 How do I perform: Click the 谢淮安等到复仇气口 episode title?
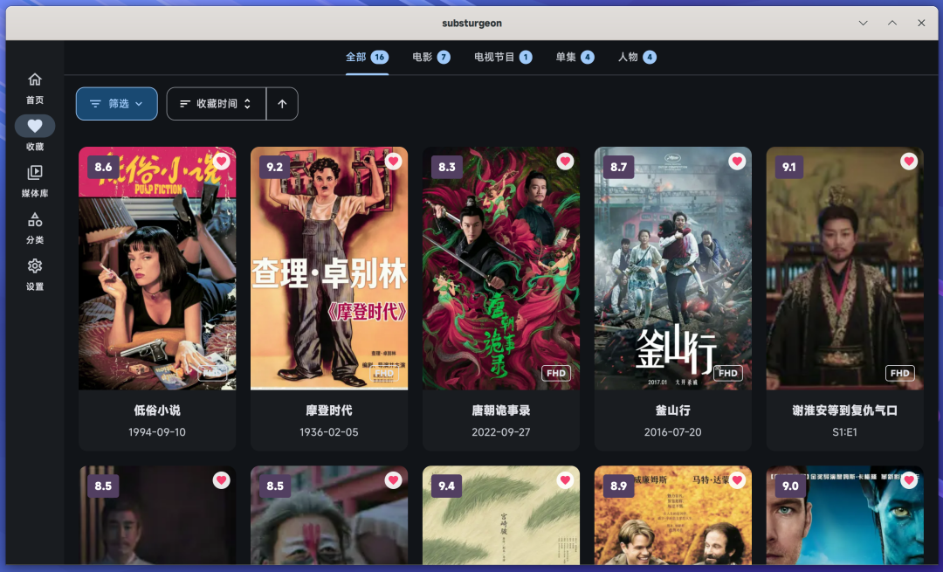point(844,410)
